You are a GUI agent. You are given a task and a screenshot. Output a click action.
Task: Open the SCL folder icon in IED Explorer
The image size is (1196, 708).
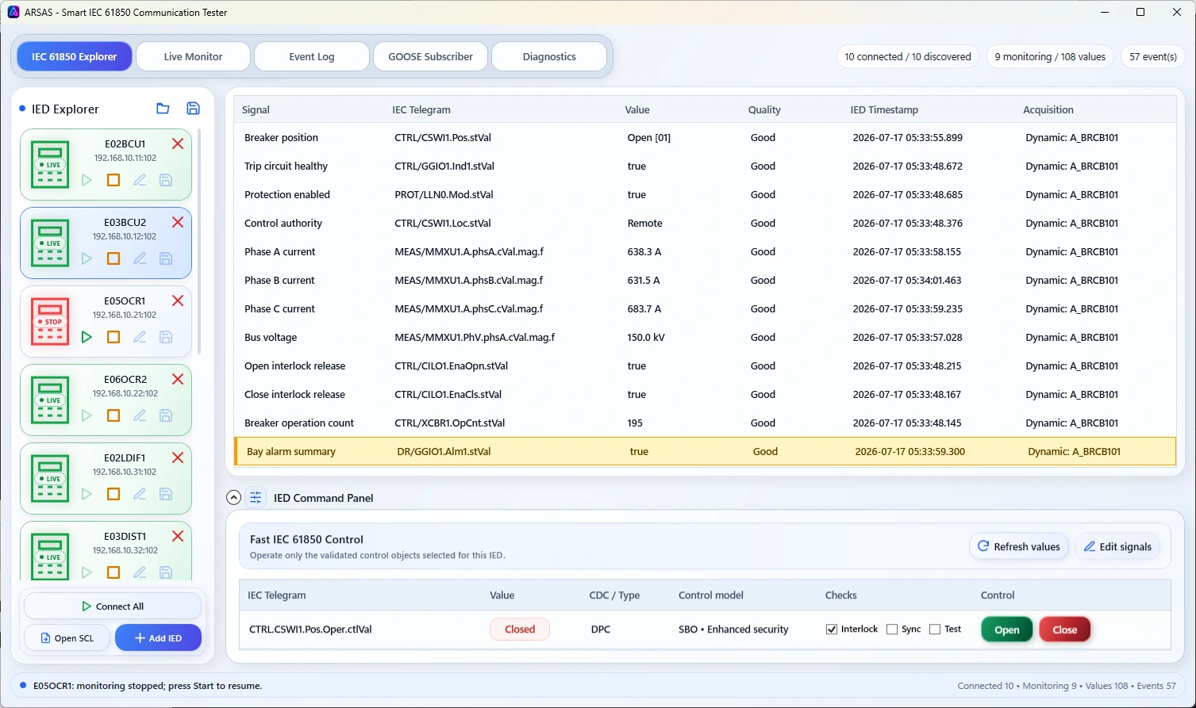[x=163, y=109]
